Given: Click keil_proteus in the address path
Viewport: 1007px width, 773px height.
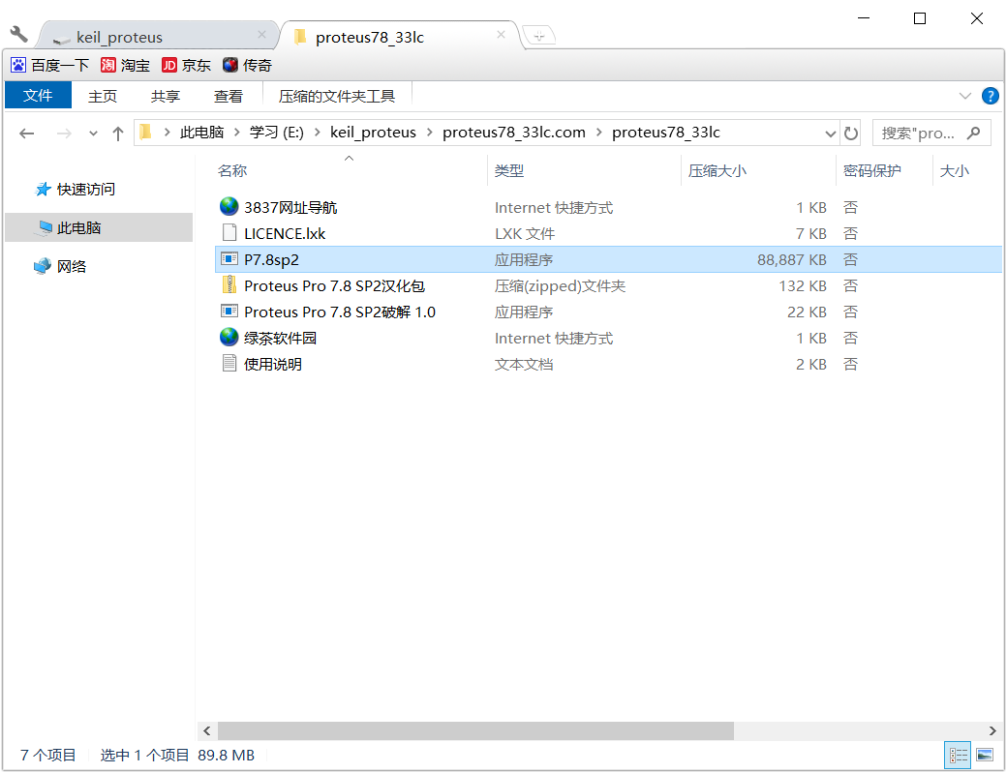Looking at the screenshot, I should pos(373,133).
